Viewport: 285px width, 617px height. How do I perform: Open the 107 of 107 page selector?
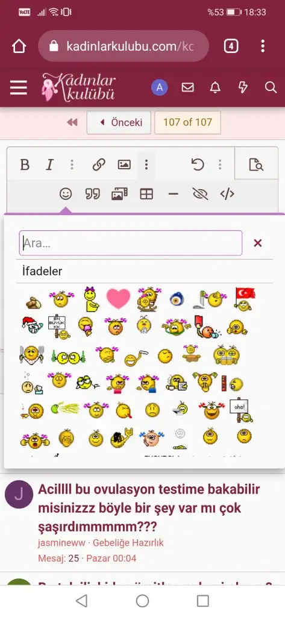point(188,122)
